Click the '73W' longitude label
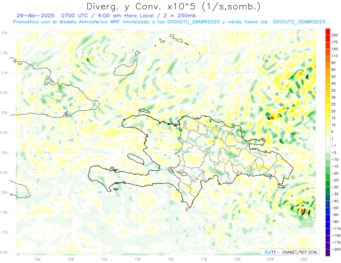 point(137,259)
